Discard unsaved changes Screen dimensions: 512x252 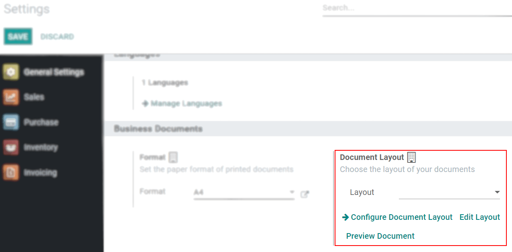click(57, 36)
